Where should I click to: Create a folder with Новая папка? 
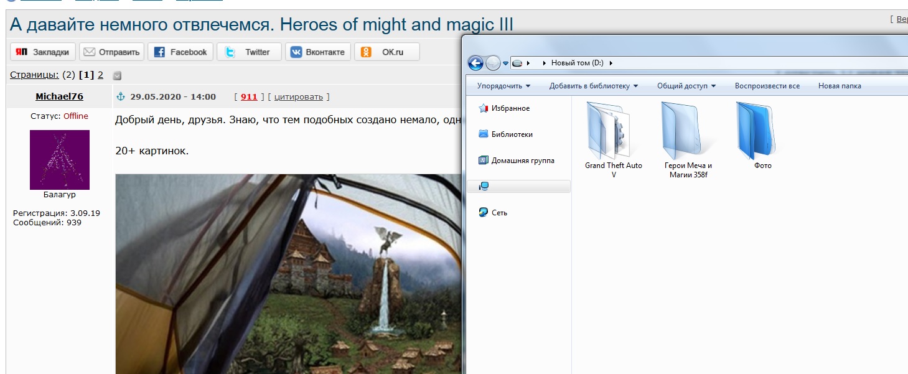(x=840, y=86)
